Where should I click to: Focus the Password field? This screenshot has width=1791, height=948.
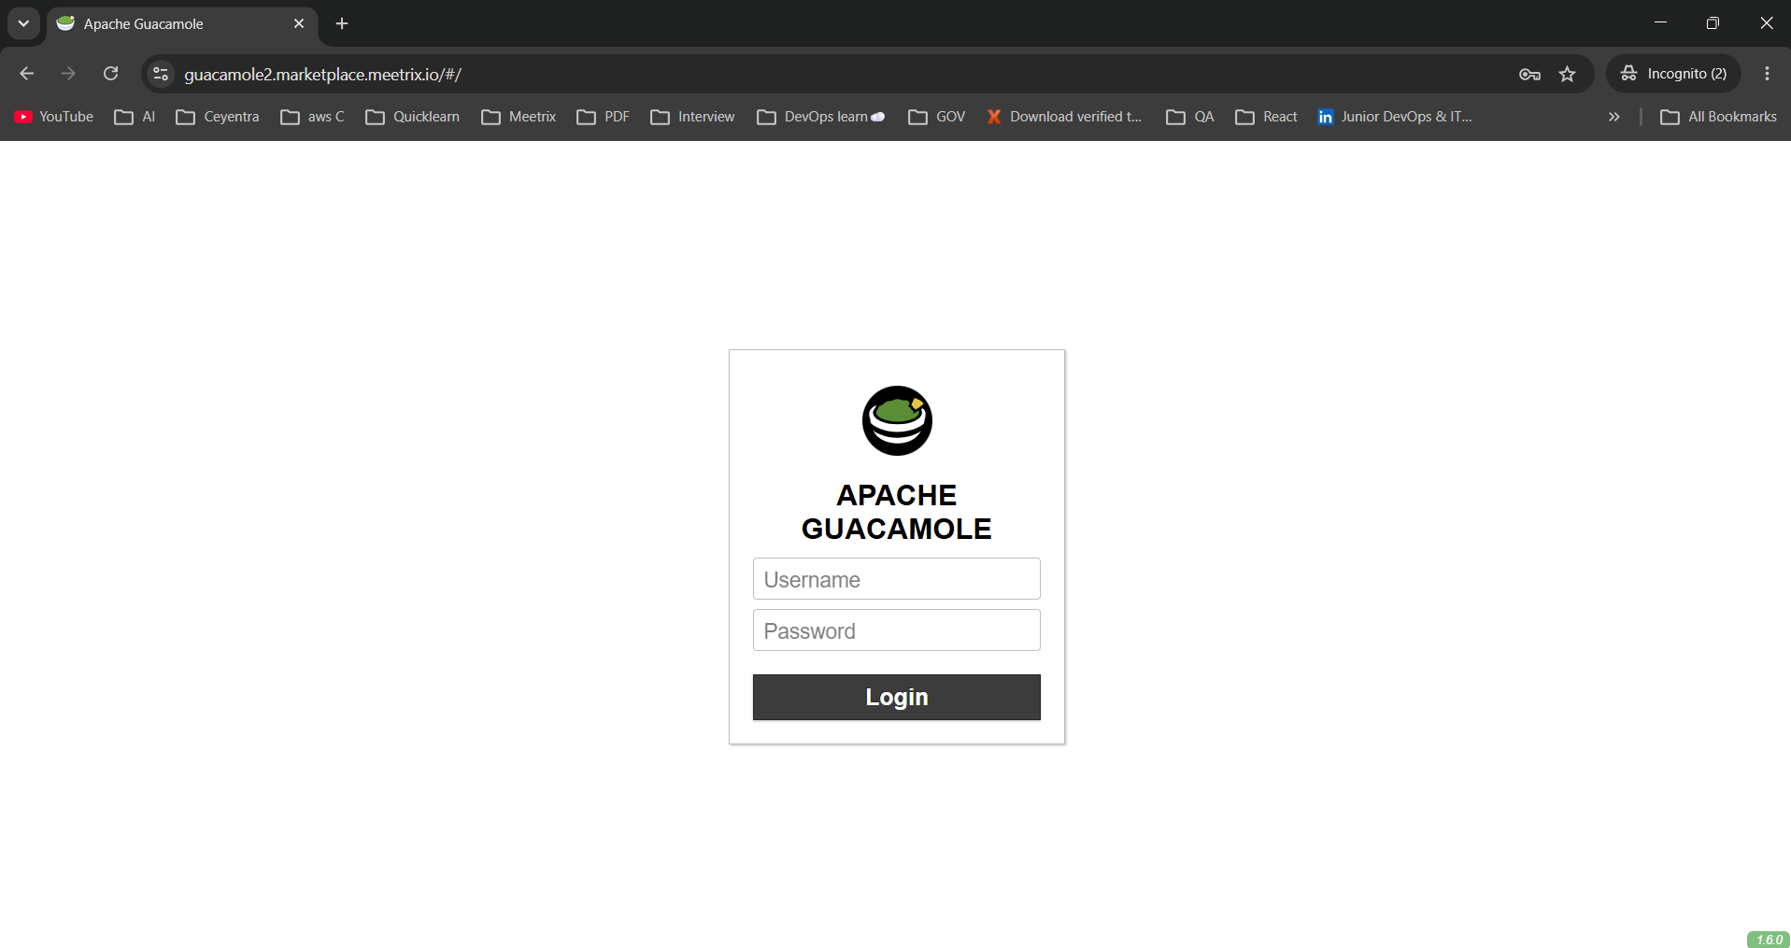(897, 630)
